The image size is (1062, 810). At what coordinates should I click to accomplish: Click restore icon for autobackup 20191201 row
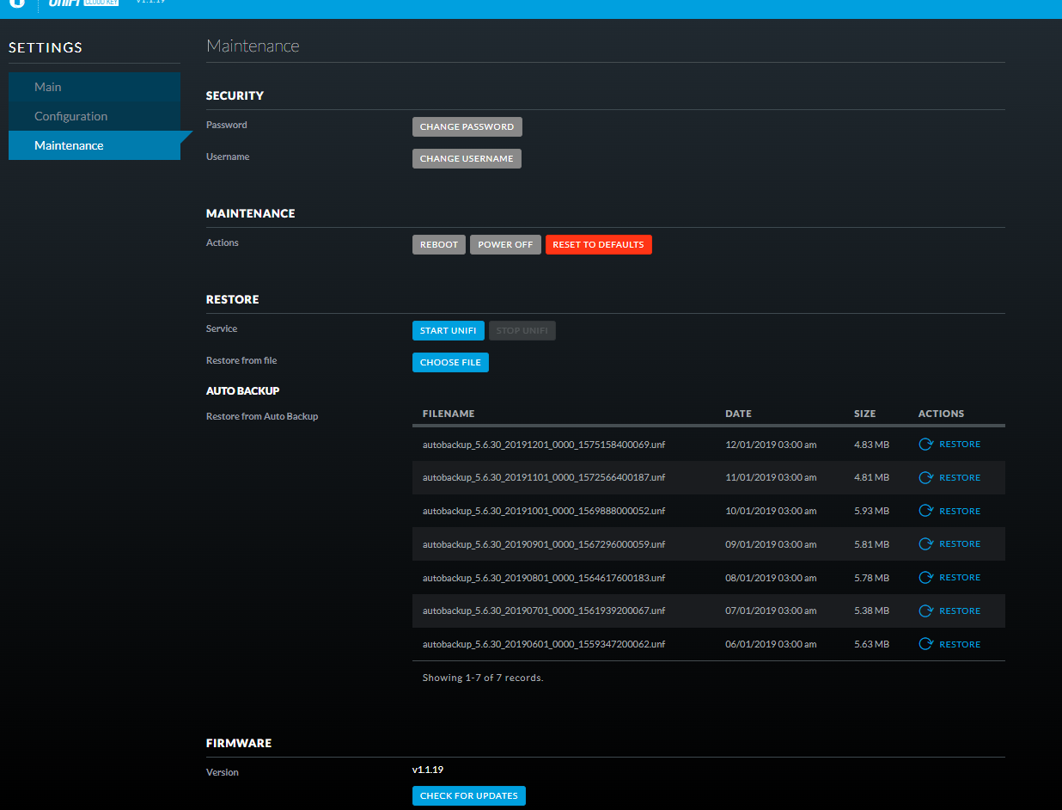coord(925,445)
